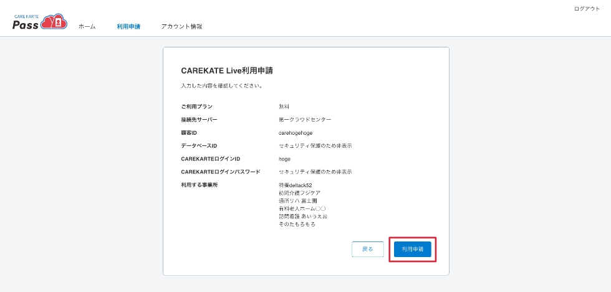Click the Pass logo text

pos(26,25)
